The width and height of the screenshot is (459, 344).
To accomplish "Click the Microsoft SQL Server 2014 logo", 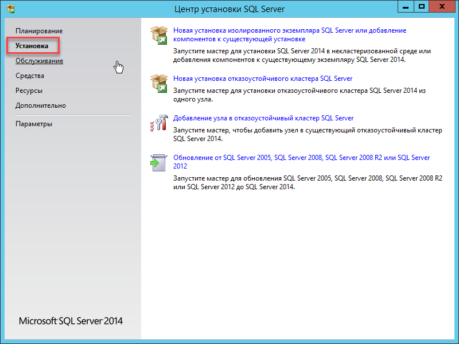I will tap(71, 321).
